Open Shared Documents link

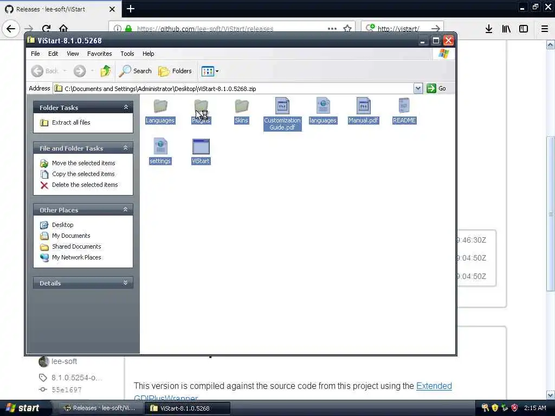click(x=76, y=246)
